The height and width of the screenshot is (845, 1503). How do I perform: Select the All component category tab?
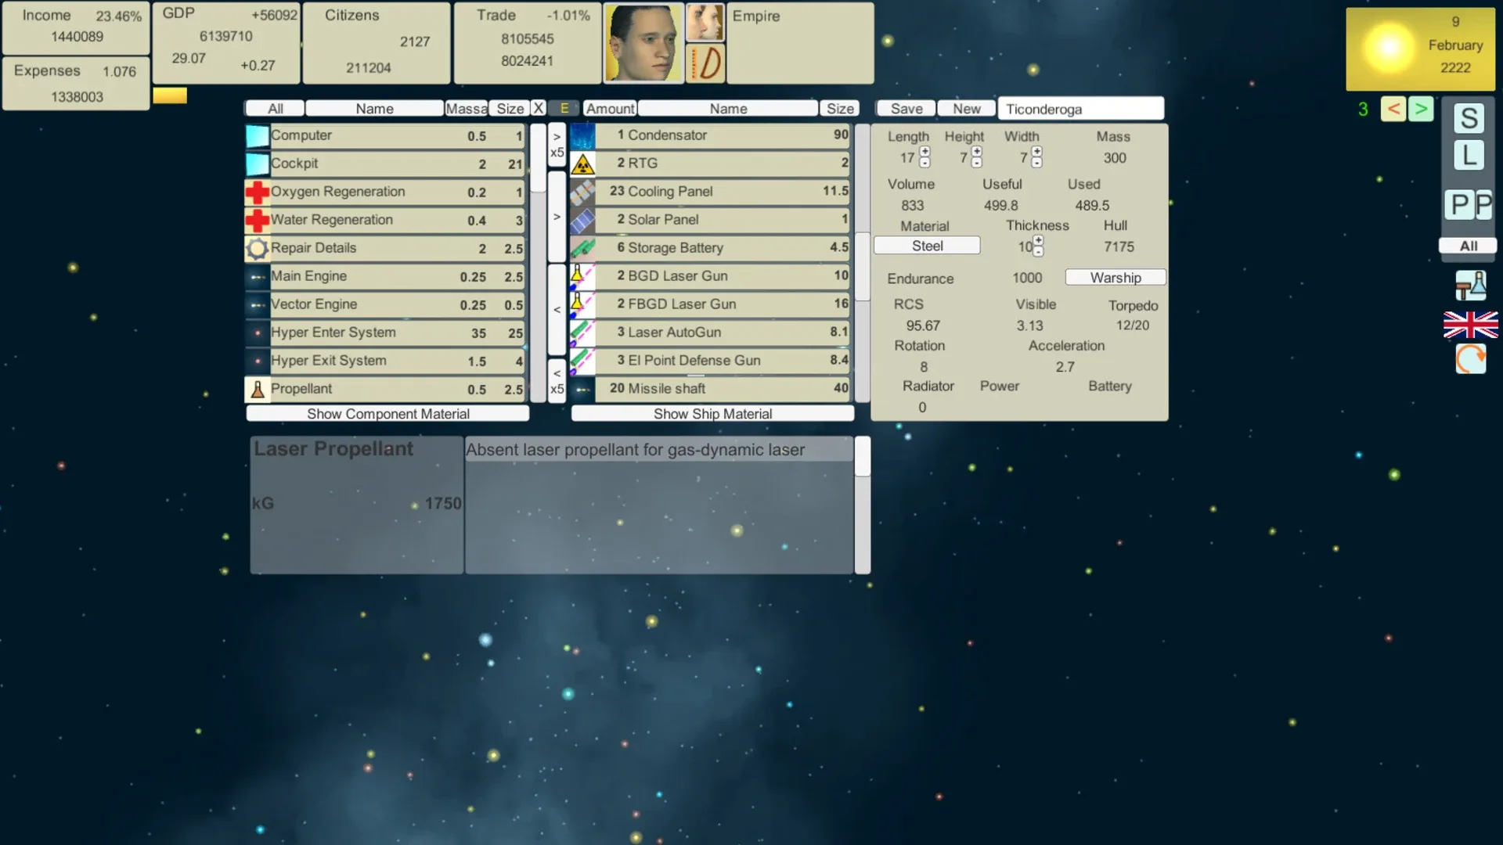[275, 109]
